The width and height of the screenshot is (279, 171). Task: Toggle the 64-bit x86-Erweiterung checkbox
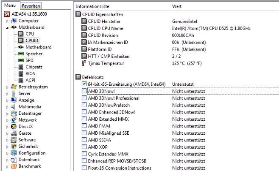pos(84,84)
